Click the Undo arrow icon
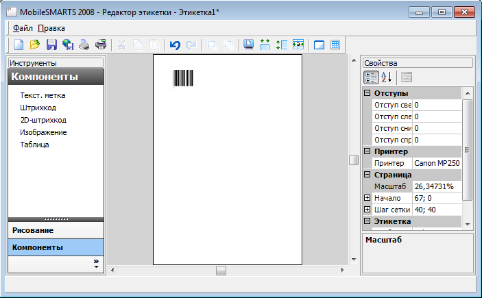Viewport: 482px width, 298px height. [x=175, y=45]
